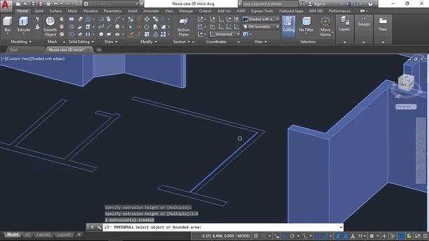This screenshot has height=241, width=429.
Task: Click the Help question mark icon
Action: [371, 4]
